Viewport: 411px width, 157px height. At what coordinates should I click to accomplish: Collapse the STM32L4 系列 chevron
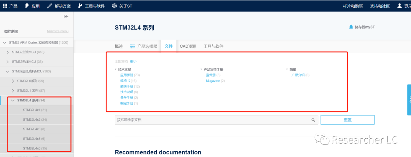click(x=13, y=100)
